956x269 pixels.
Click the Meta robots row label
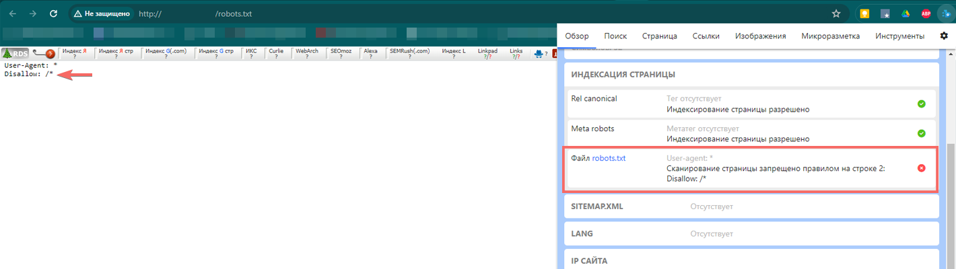coord(592,128)
